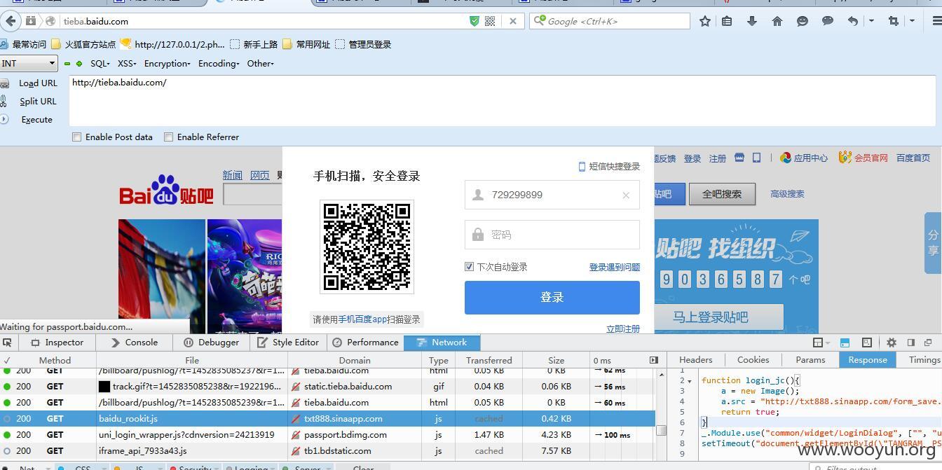Open the hamburger menu in browser toolbar
The image size is (942, 470).
point(936,21)
